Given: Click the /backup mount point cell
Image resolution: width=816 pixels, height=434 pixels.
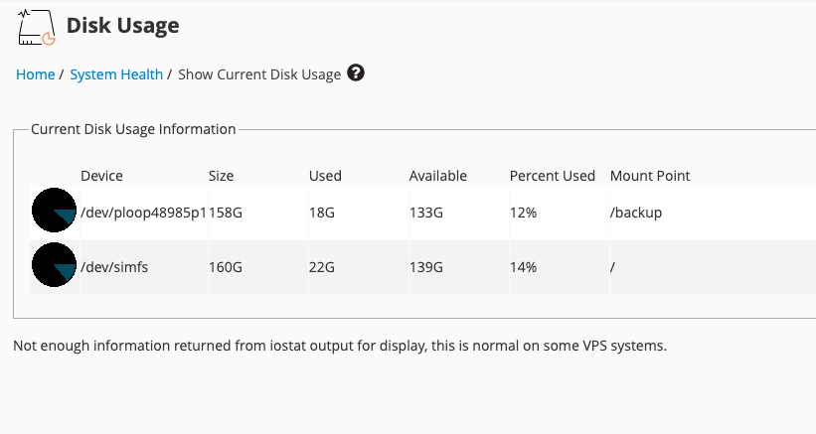Looking at the screenshot, I should pyautogui.click(x=636, y=213).
